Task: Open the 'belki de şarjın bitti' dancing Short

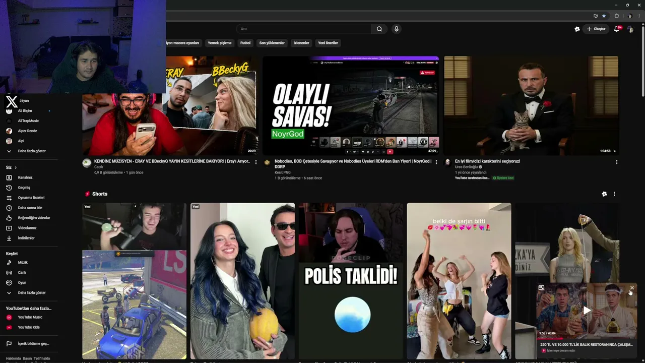Action: click(459, 281)
